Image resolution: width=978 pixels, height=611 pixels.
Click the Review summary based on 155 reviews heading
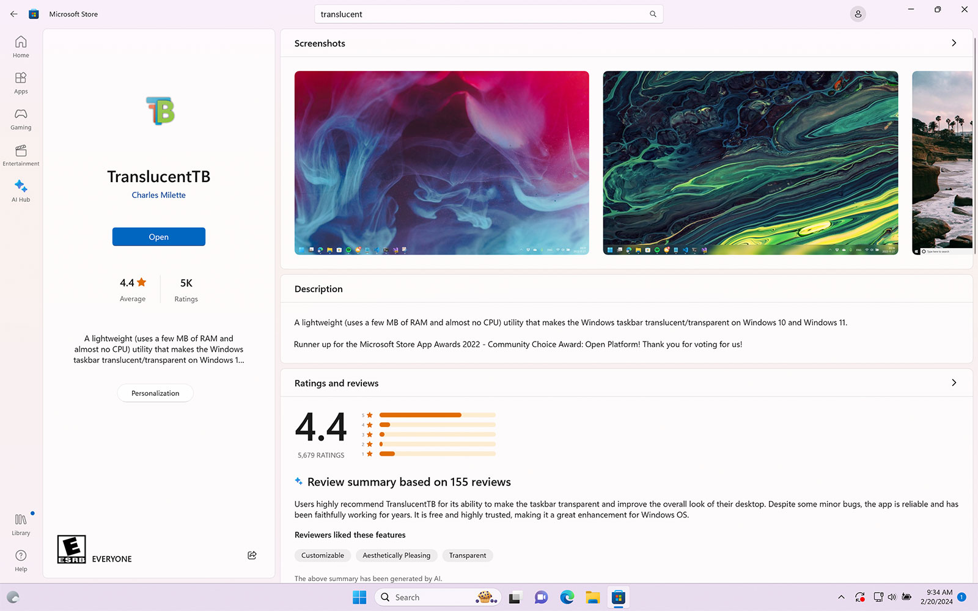coord(409,481)
